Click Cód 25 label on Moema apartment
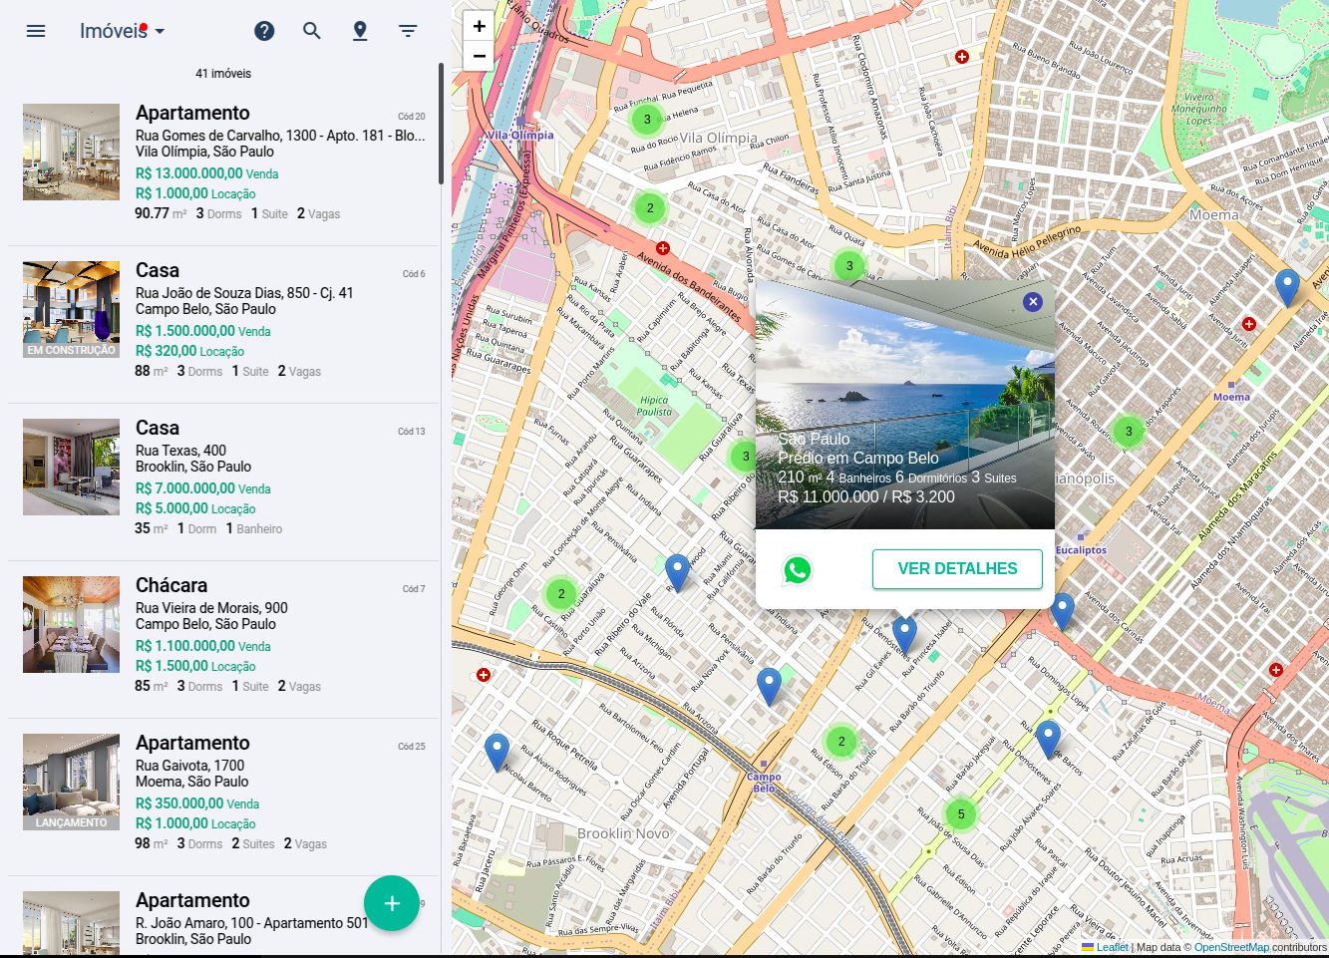This screenshot has width=1329, height=958. (411, 747)
